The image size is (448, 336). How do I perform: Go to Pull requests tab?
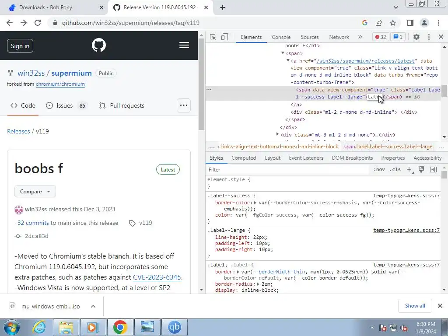click(x=122, y=106)
